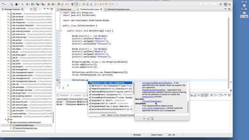Viewport: 249px width, 140px height.
Task: Click Open Declaration icon in Javadoc popup
Action: (148, 119)
